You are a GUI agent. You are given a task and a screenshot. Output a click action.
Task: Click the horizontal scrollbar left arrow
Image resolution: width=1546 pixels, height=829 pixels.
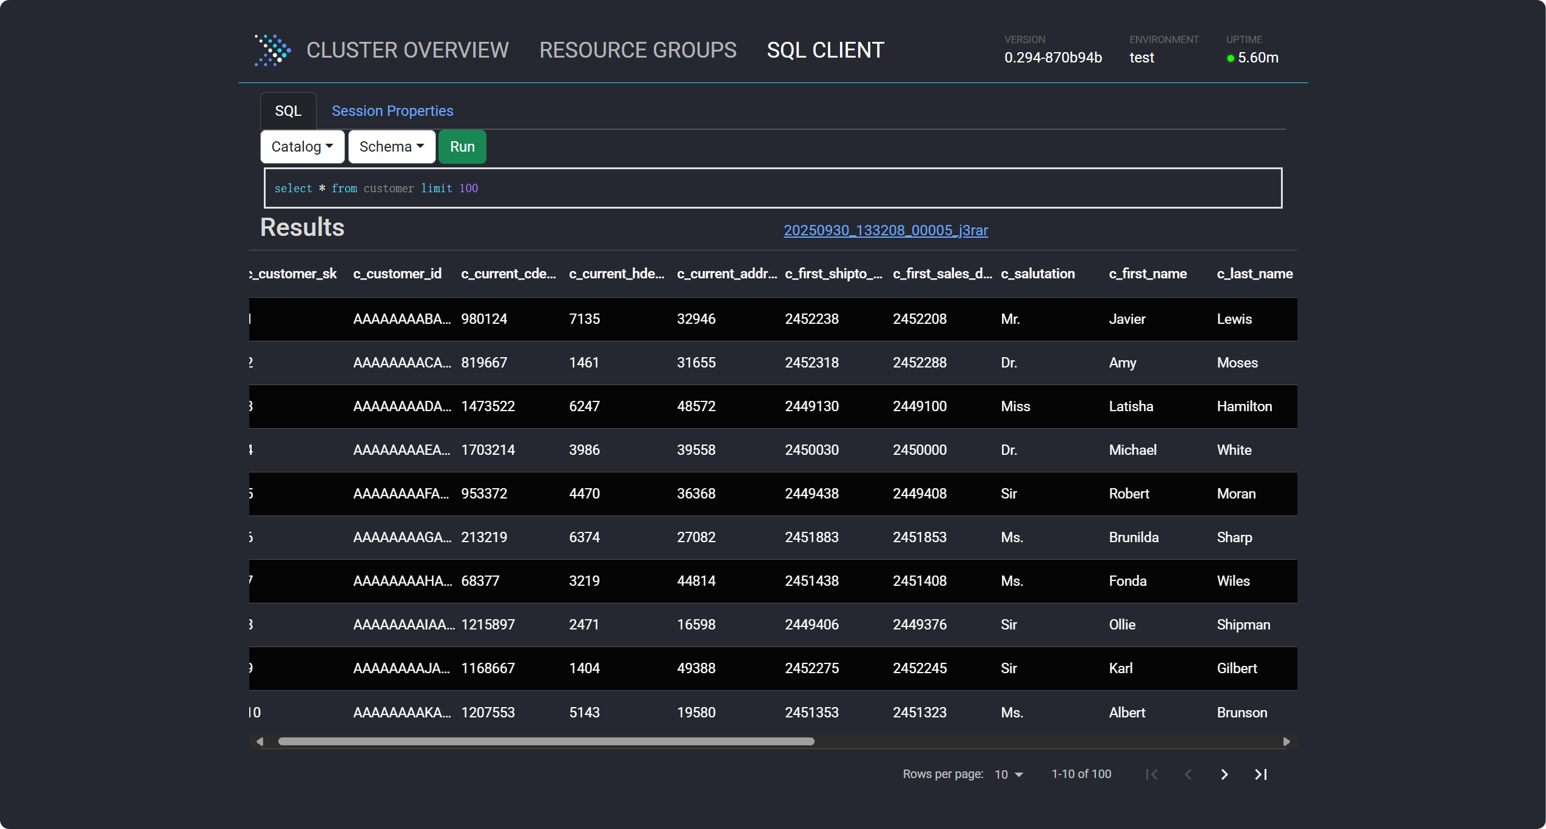(260, 742)
